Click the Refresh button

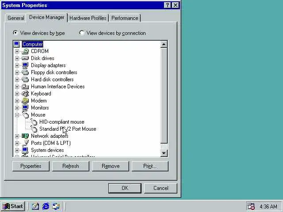(x=71, y=166)
